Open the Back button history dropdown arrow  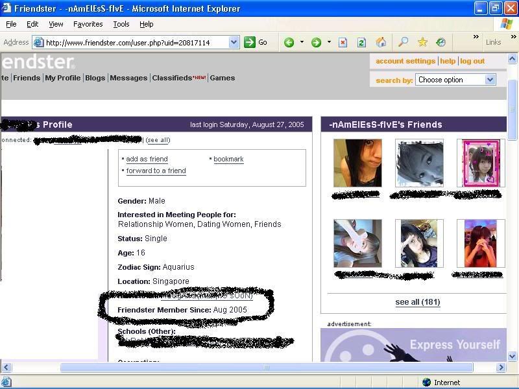302,42
